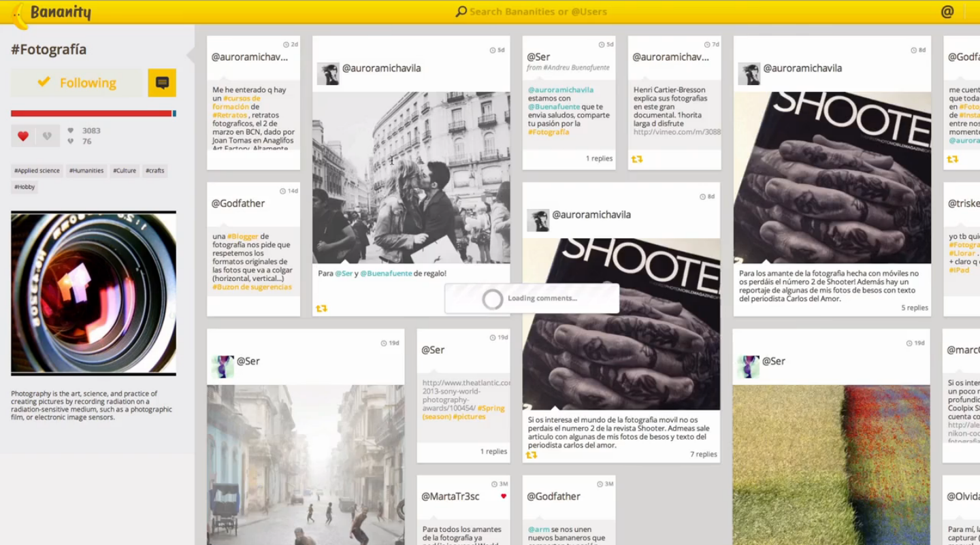Open the @ mentions icon in header
Screen dimensions: 980x545
point(947,12)
